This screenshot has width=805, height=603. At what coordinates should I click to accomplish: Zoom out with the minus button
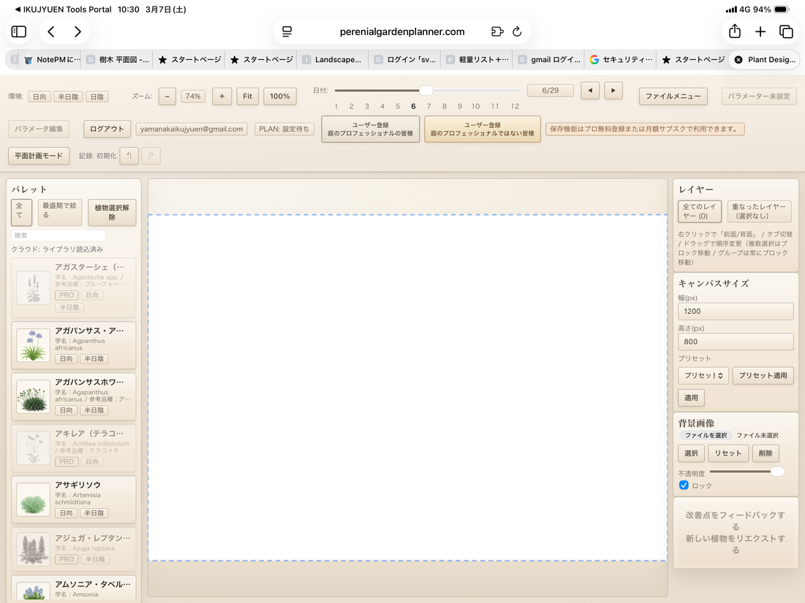[x=167, y=96]
